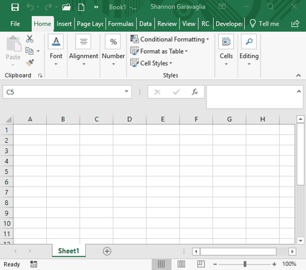Click the Select All corner triangle
The height and width of the screenshot is (270, 306).
tap(8, 119)
